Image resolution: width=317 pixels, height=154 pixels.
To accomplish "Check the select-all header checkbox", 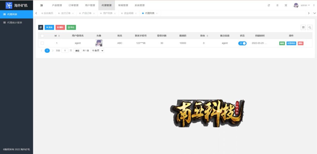I will [42, 36].
